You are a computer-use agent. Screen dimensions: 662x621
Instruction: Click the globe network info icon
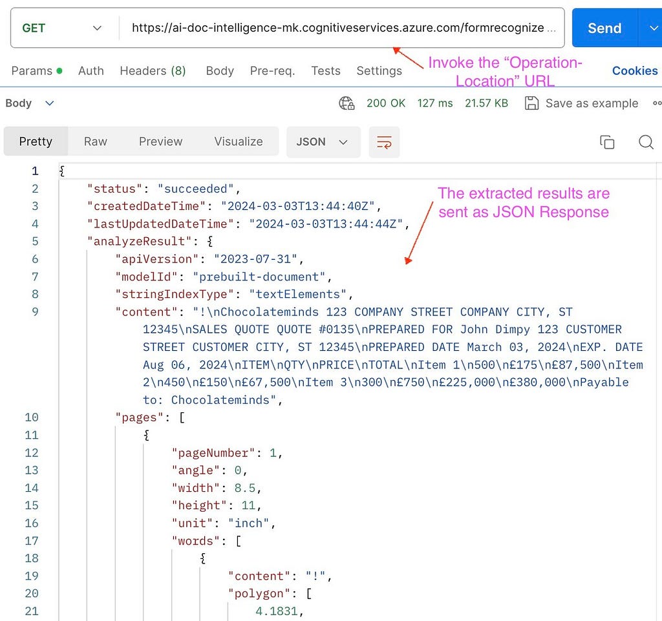coord(347,103)
